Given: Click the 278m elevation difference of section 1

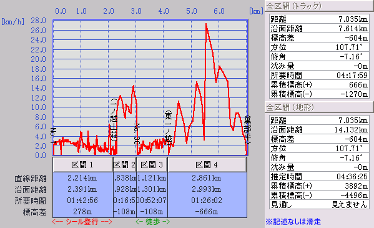Looking at the screenshot, I should (82, 212).
